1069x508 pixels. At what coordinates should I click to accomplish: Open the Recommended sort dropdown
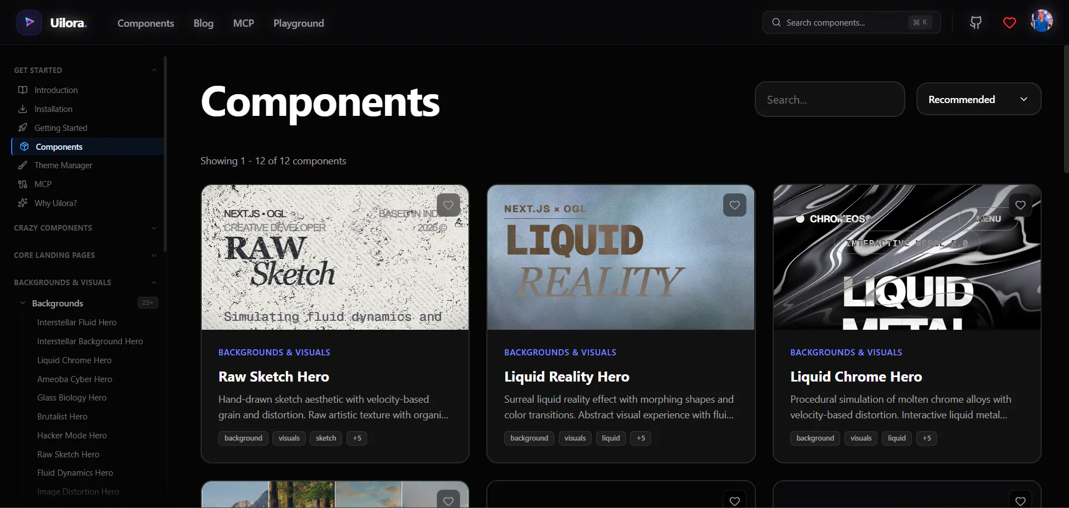(979, 99)
